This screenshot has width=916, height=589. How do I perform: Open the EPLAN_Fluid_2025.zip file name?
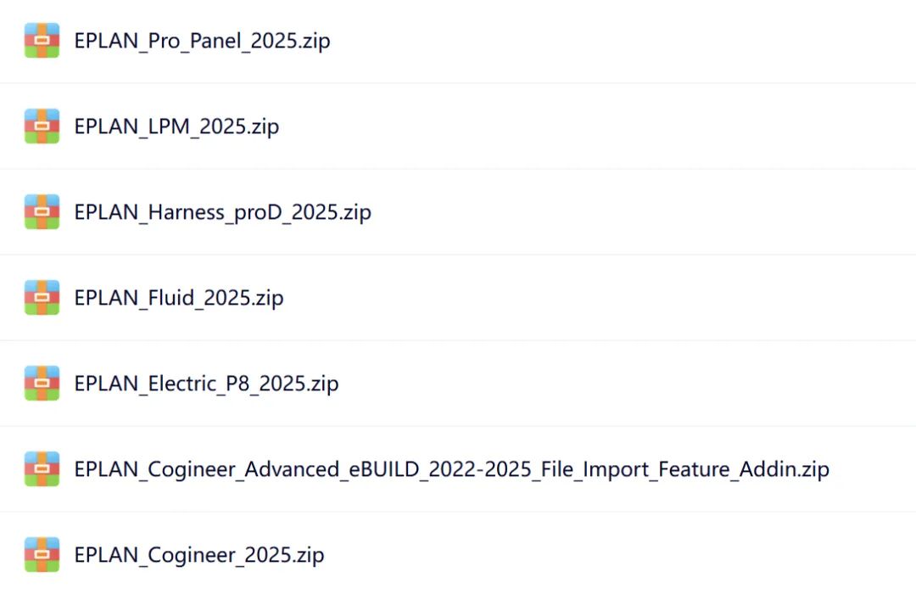pos(179,298)
